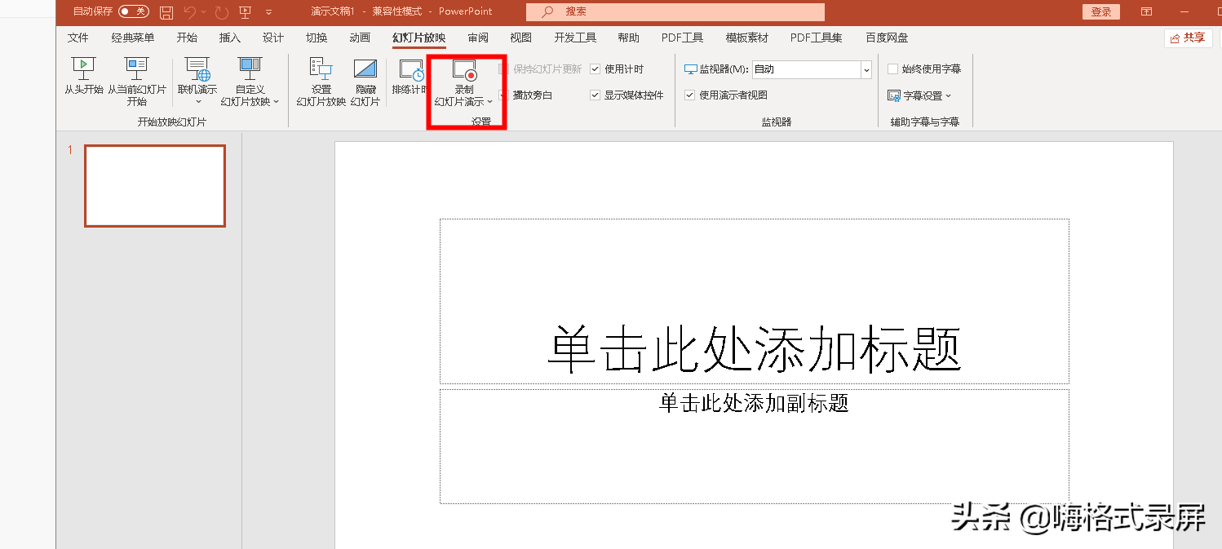
Task: Click in the 搜索 search box
Action: [675, 11]
